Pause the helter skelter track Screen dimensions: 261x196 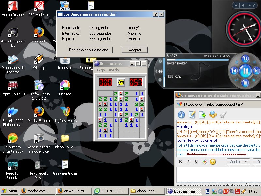click(x=245, y=71)
